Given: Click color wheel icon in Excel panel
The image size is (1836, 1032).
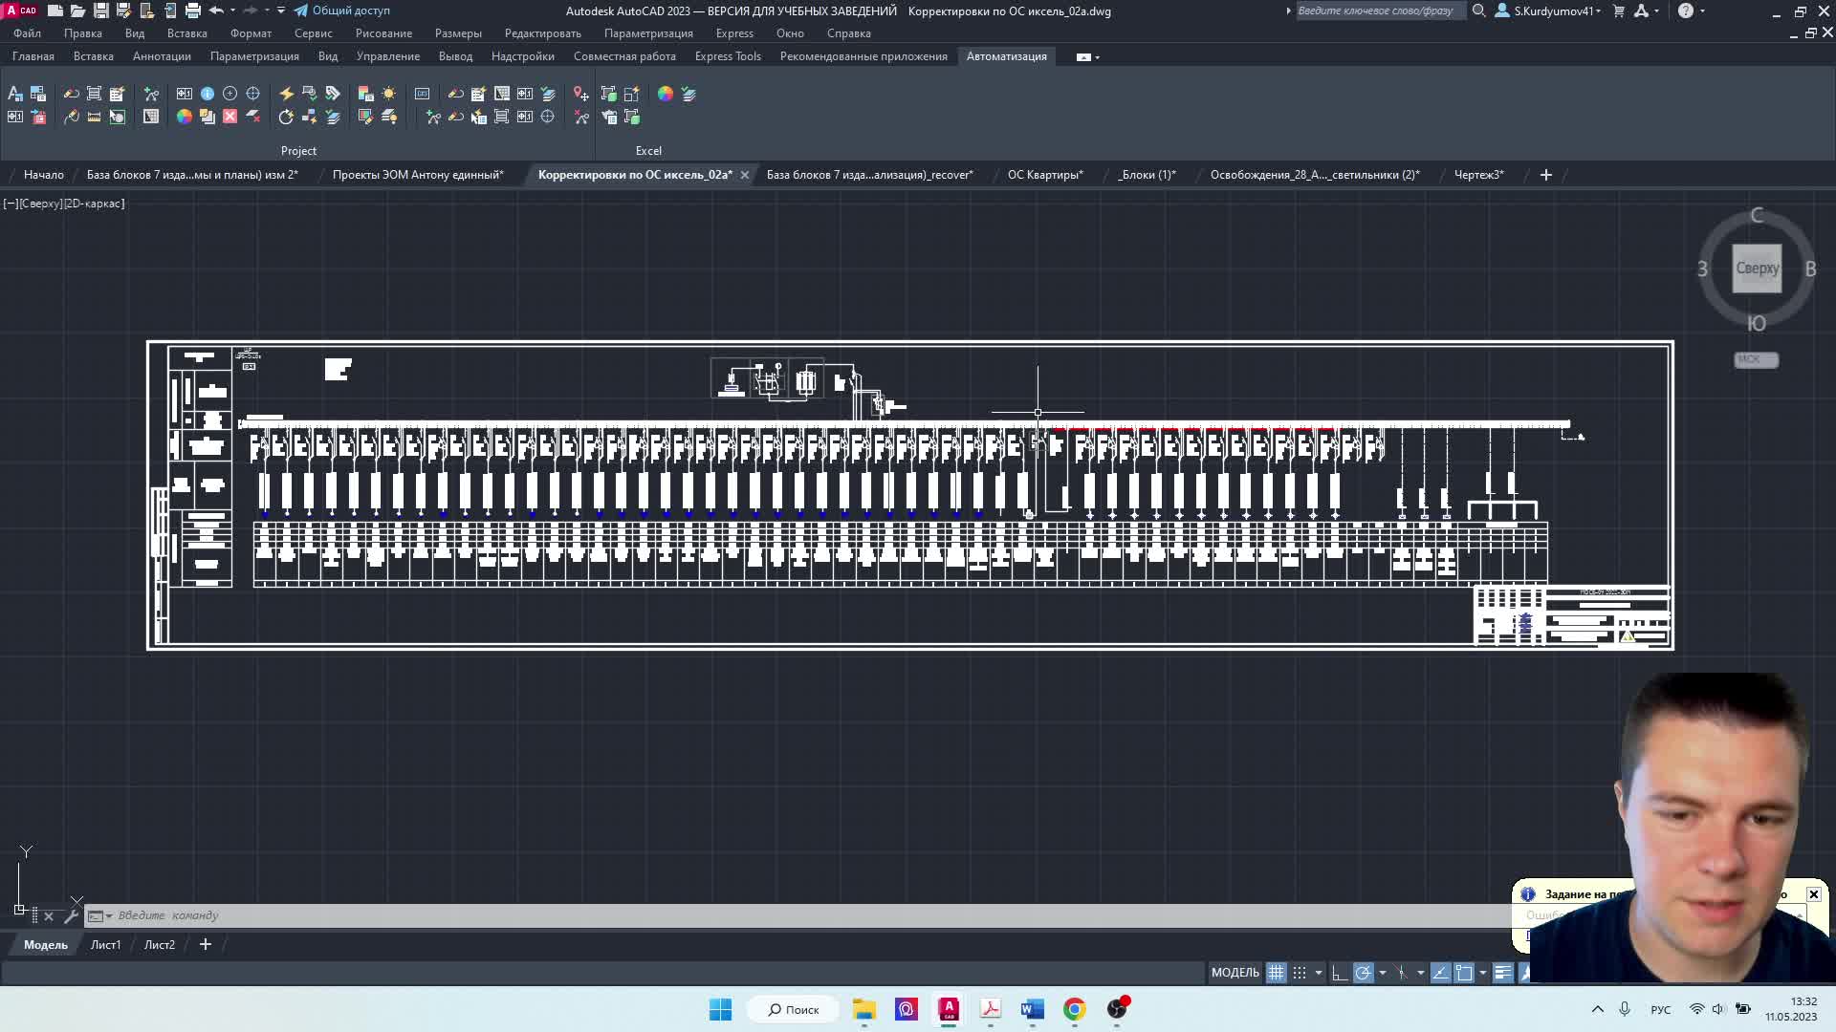Looking at the screenshot, I should click(666, 94).
